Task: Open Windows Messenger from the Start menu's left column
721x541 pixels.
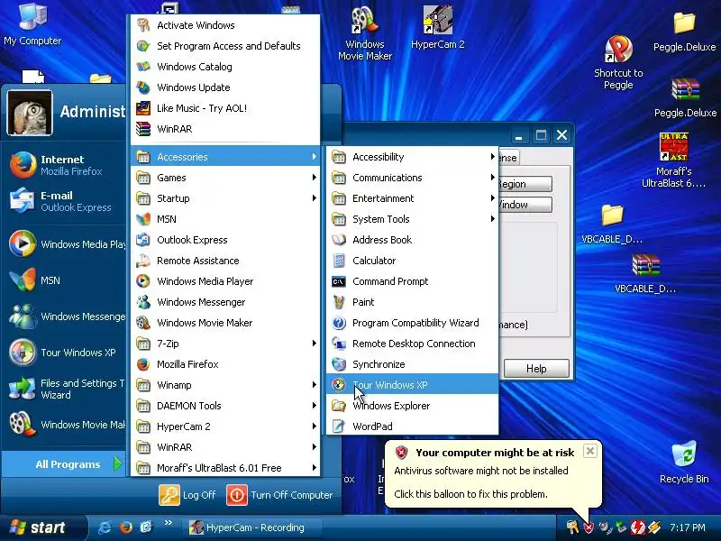Action: pos(64,316)
